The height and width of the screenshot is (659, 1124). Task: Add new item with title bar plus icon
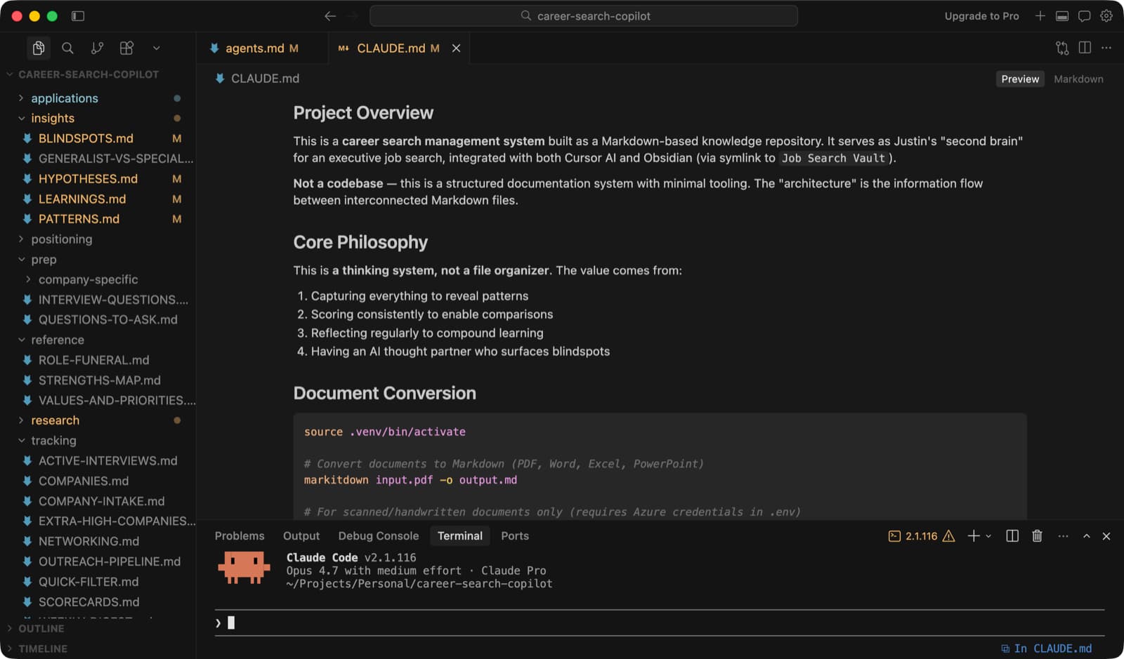pos(1040,15)
